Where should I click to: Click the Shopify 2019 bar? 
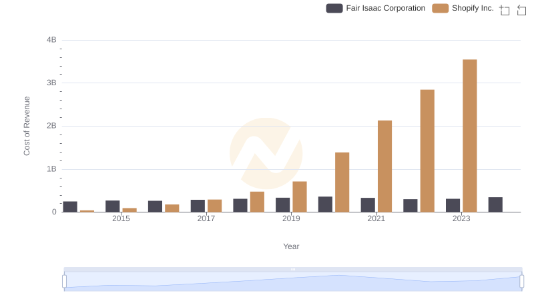pos(300,196)
